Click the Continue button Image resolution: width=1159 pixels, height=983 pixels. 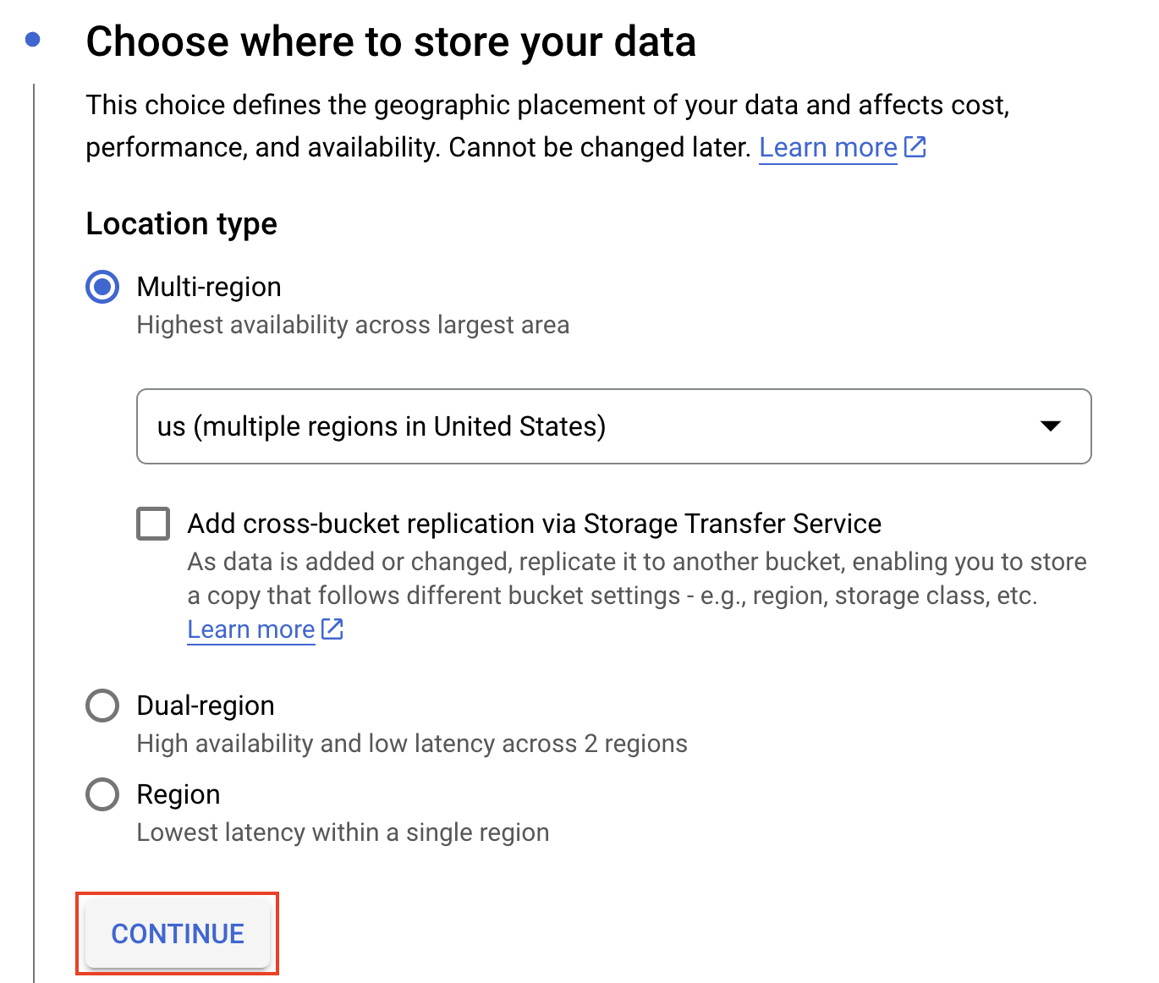(x=177, y=934)
